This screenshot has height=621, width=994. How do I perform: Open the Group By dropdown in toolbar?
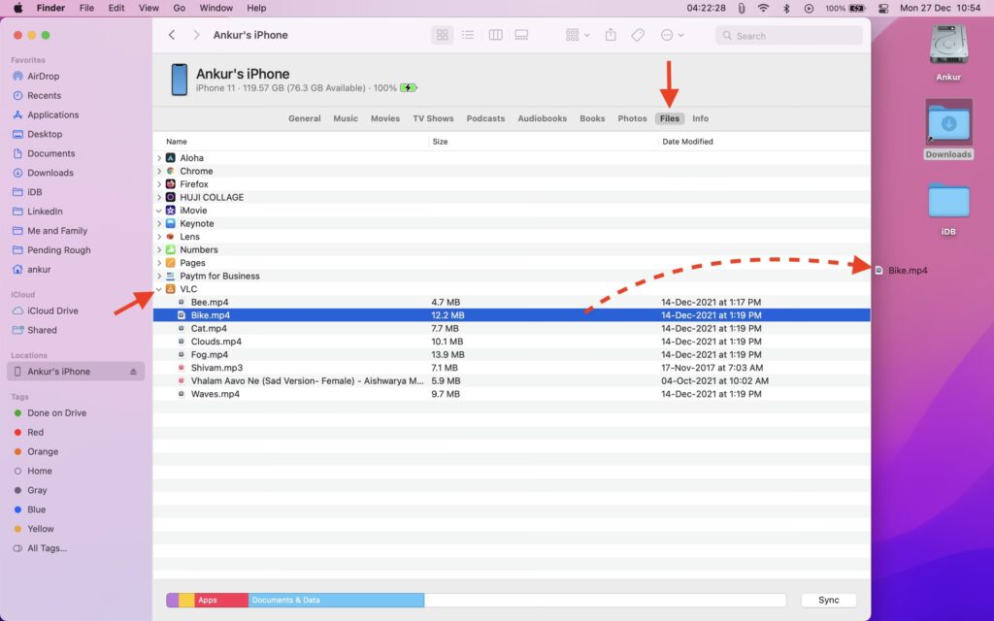(x=578, y=35)
